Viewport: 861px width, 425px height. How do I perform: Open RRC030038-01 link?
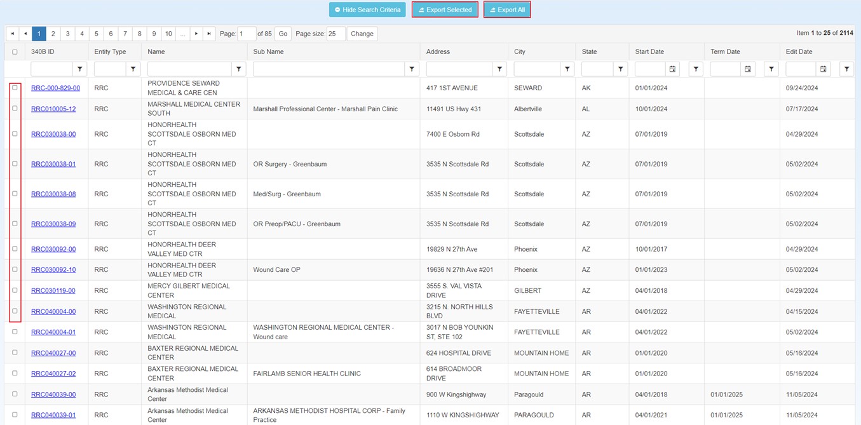coord(53,164)
